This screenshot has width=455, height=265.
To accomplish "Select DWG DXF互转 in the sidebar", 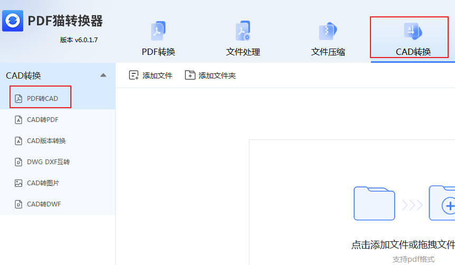I will (x=48, y=162).
